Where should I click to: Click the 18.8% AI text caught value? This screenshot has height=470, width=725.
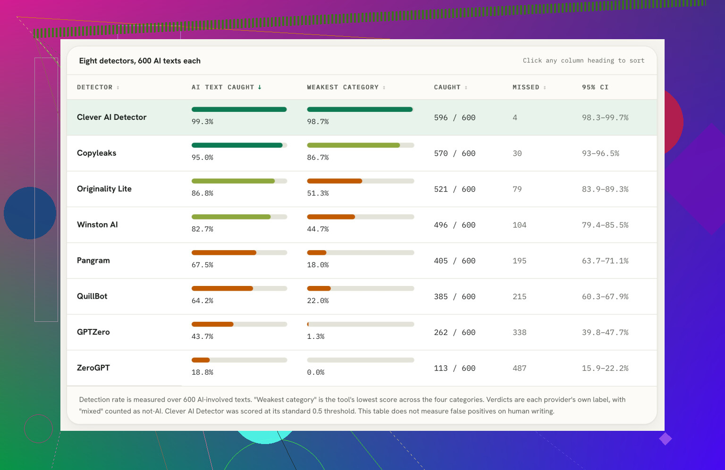(x=202, y=373)
